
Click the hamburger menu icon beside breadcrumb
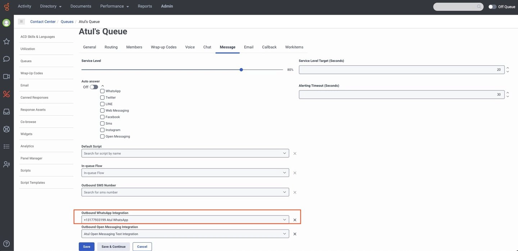point(21,22)
